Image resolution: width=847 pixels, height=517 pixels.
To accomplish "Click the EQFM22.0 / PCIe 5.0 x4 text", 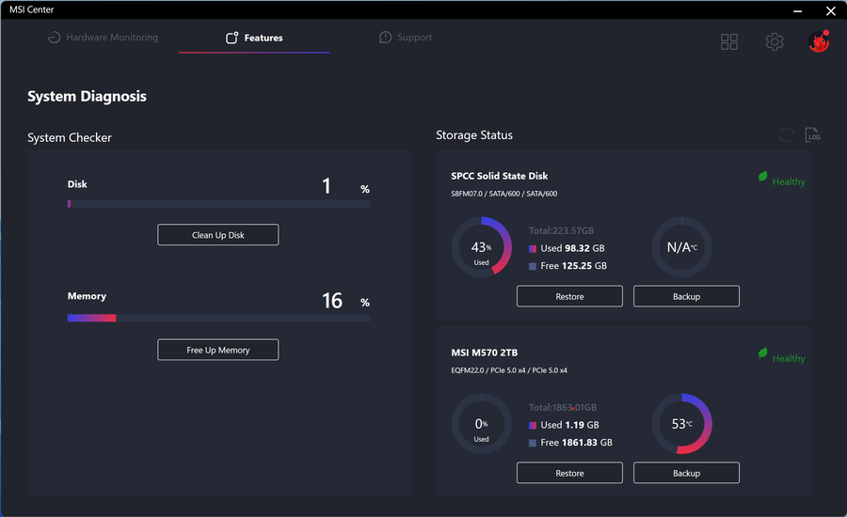I will 509,370.
